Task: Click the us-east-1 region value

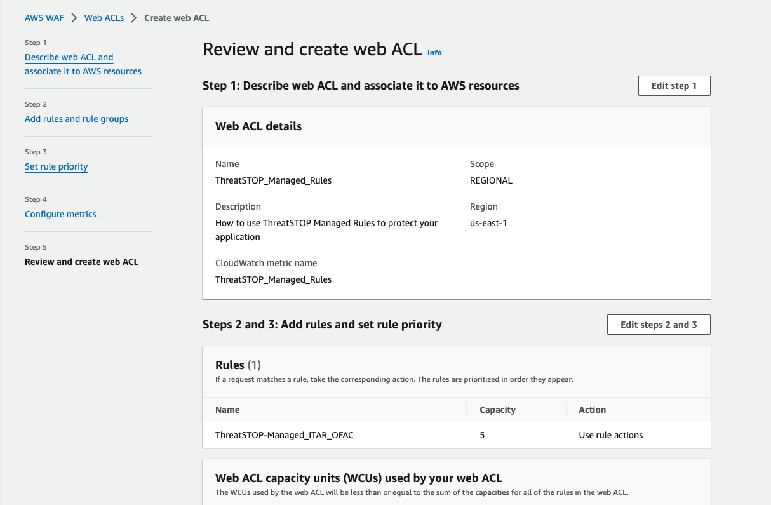Action: 488,223
